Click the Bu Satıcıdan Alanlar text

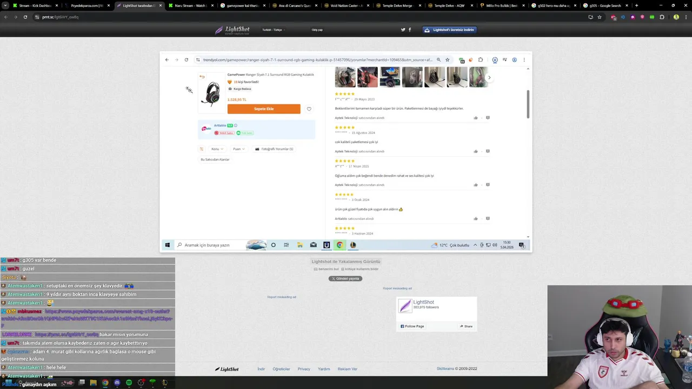(215, 159)
